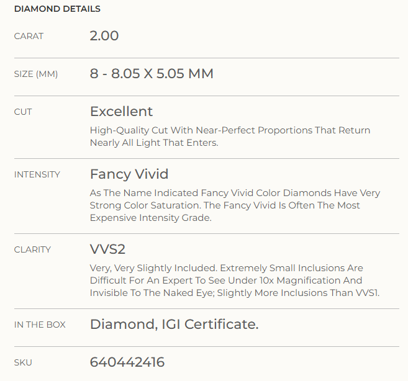The width and height of the screenshot is (408, 381).
Task: Click the Fancy Vivid color saturation description
Action: click(x=235, y=205)
